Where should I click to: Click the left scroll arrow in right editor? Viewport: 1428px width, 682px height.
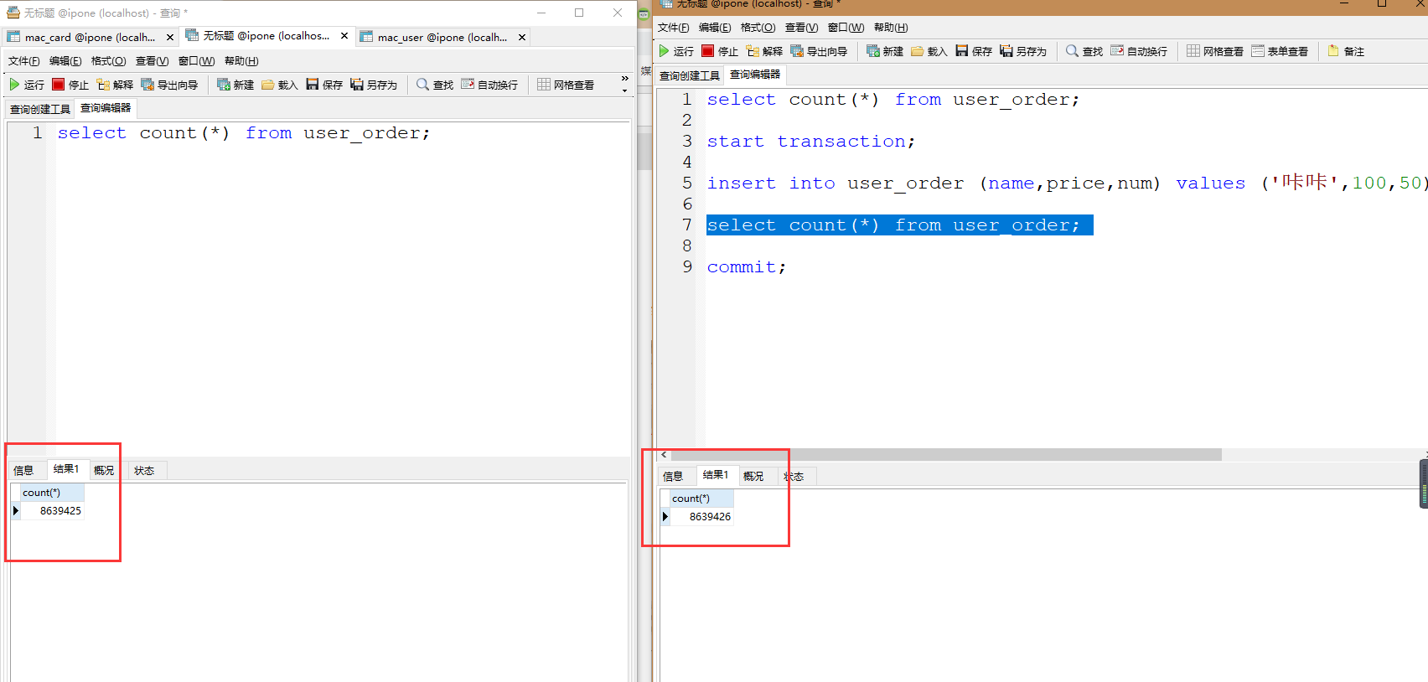[664, 455]
